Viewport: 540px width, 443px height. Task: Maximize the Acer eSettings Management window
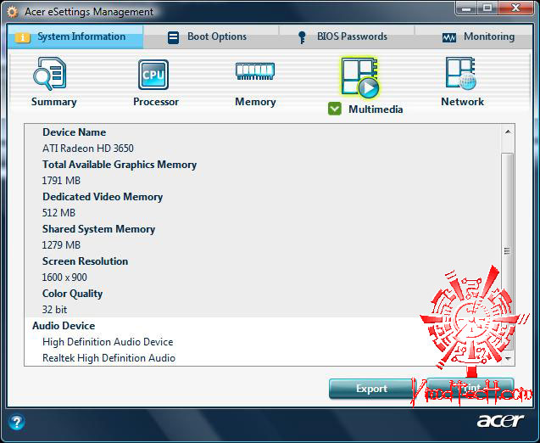tap(487, 8)
